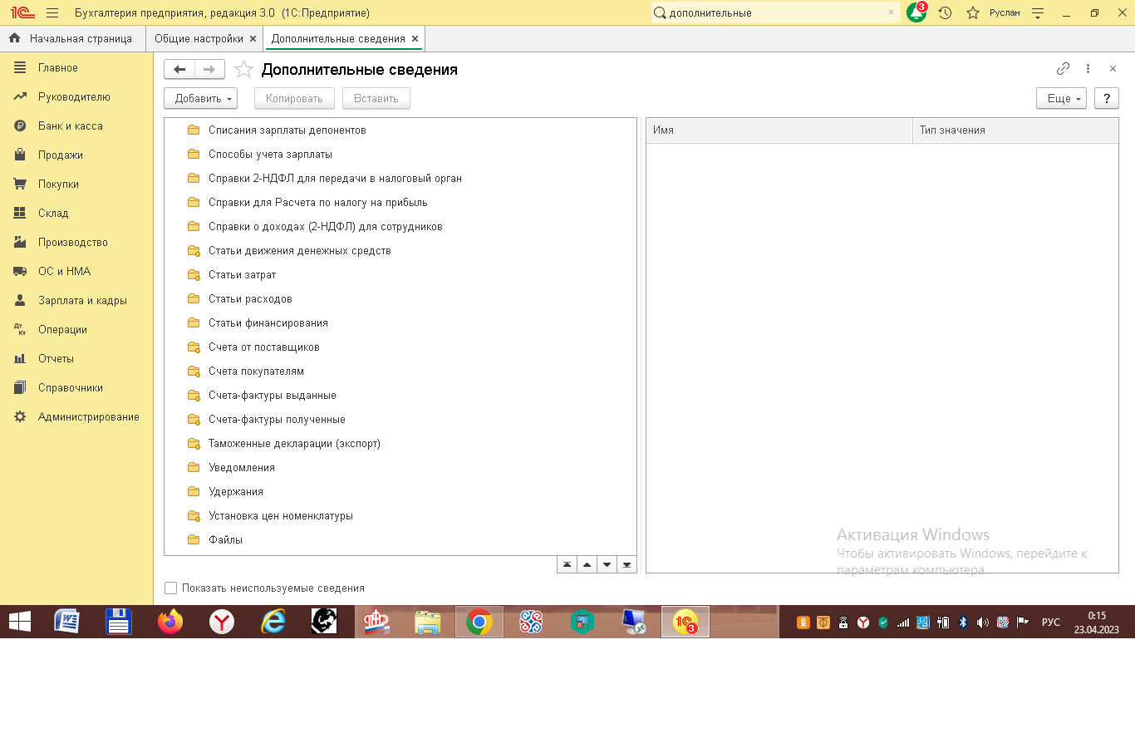Go to the Начальная страница home tab
Screen dimensions: 1135x748
(x=71, y=38)
